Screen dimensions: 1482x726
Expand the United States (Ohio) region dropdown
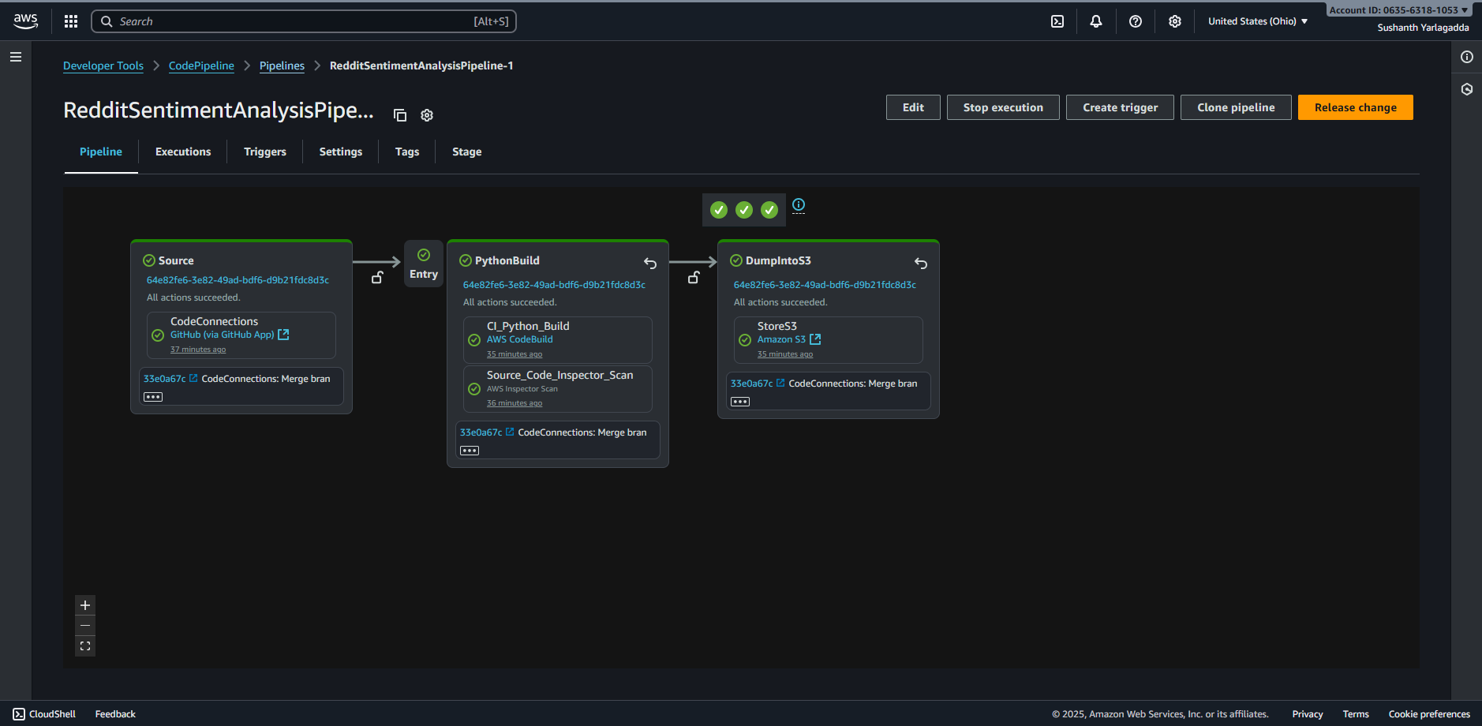tap(1258, 21)
